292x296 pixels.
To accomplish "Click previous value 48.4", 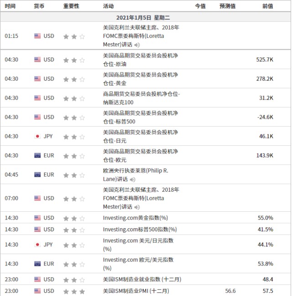I will [x=268, y=280].
